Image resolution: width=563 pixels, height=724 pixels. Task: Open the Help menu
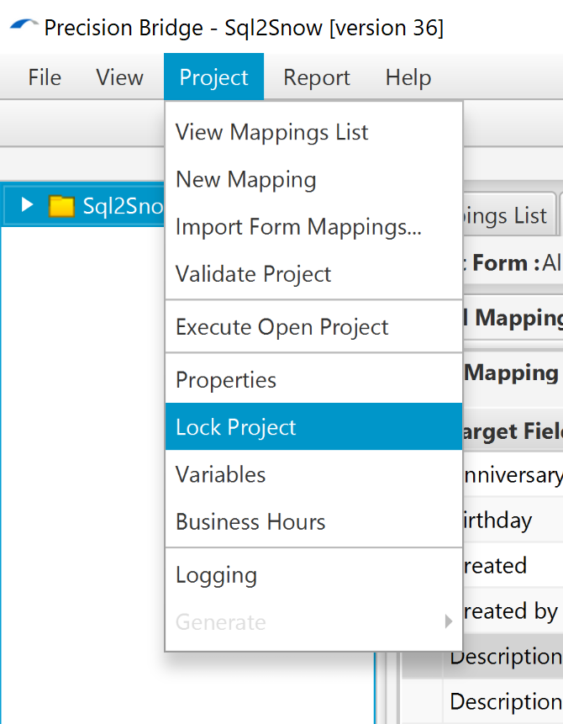[x=408, y=77]
